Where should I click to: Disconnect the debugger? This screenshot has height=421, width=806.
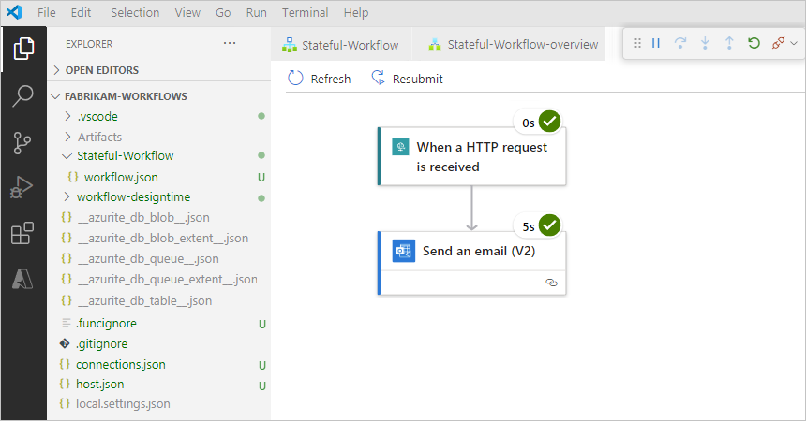(778, 44)
